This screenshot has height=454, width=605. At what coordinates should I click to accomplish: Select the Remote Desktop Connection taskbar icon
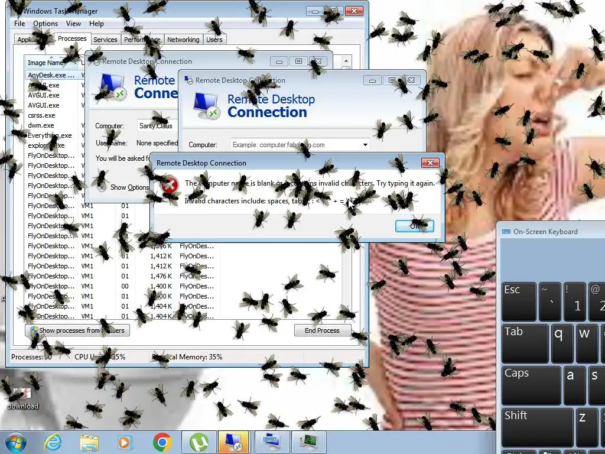[233, 442]
